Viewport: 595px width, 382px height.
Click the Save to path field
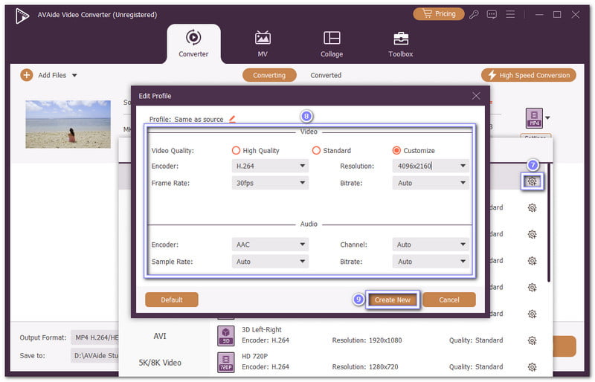[x=95, y=355]
